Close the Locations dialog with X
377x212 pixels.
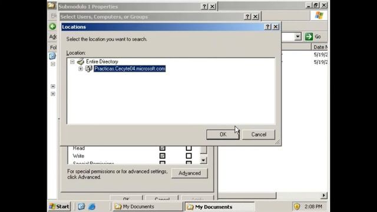coord(276,26)
